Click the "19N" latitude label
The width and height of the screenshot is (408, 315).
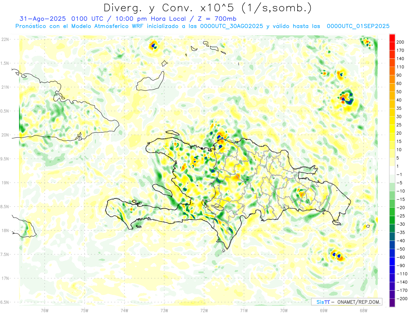tap(5, 183)
